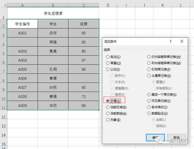Select column B header
The image size is (194, 149).
[x=53, y=5]
